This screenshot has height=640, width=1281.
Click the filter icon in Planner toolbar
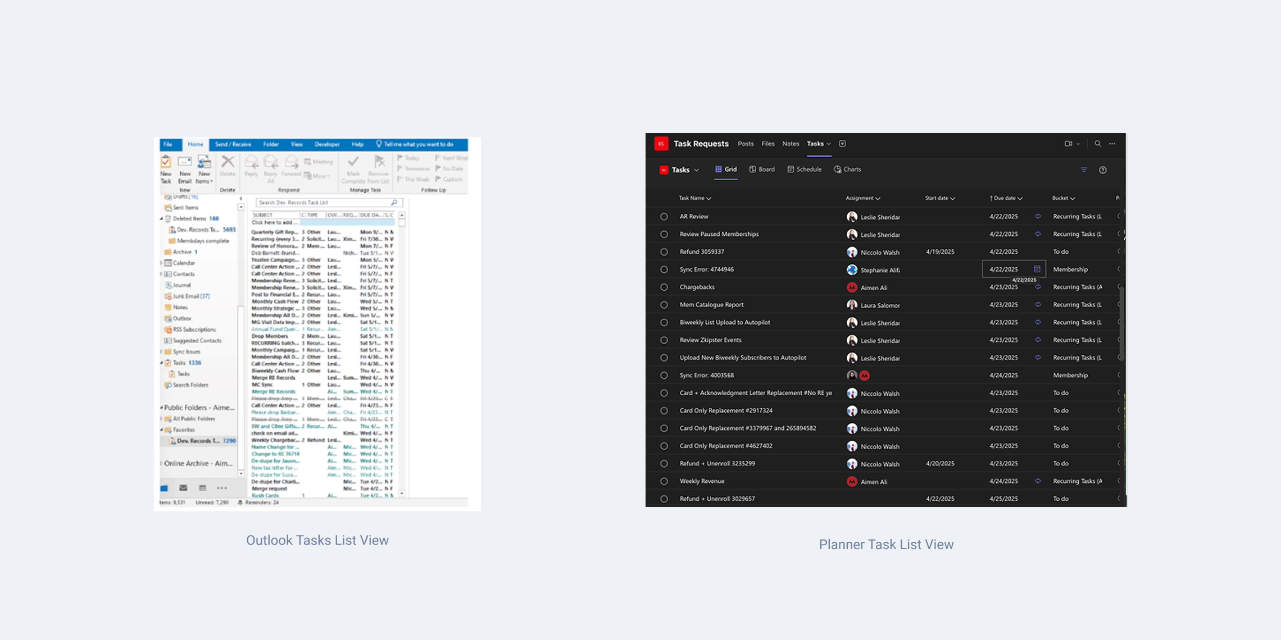[x=1084, y=170]
